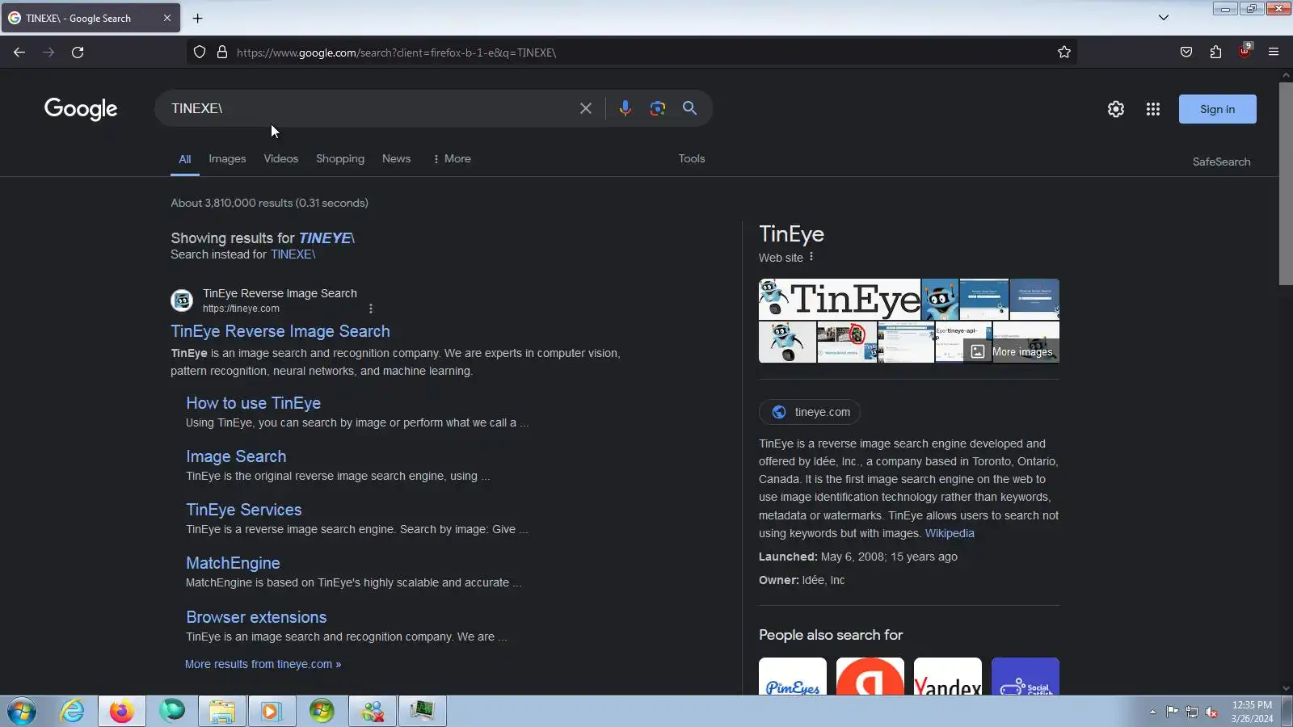
Task: Expand the More search filters menu
Action: click(x=452, y=158)
